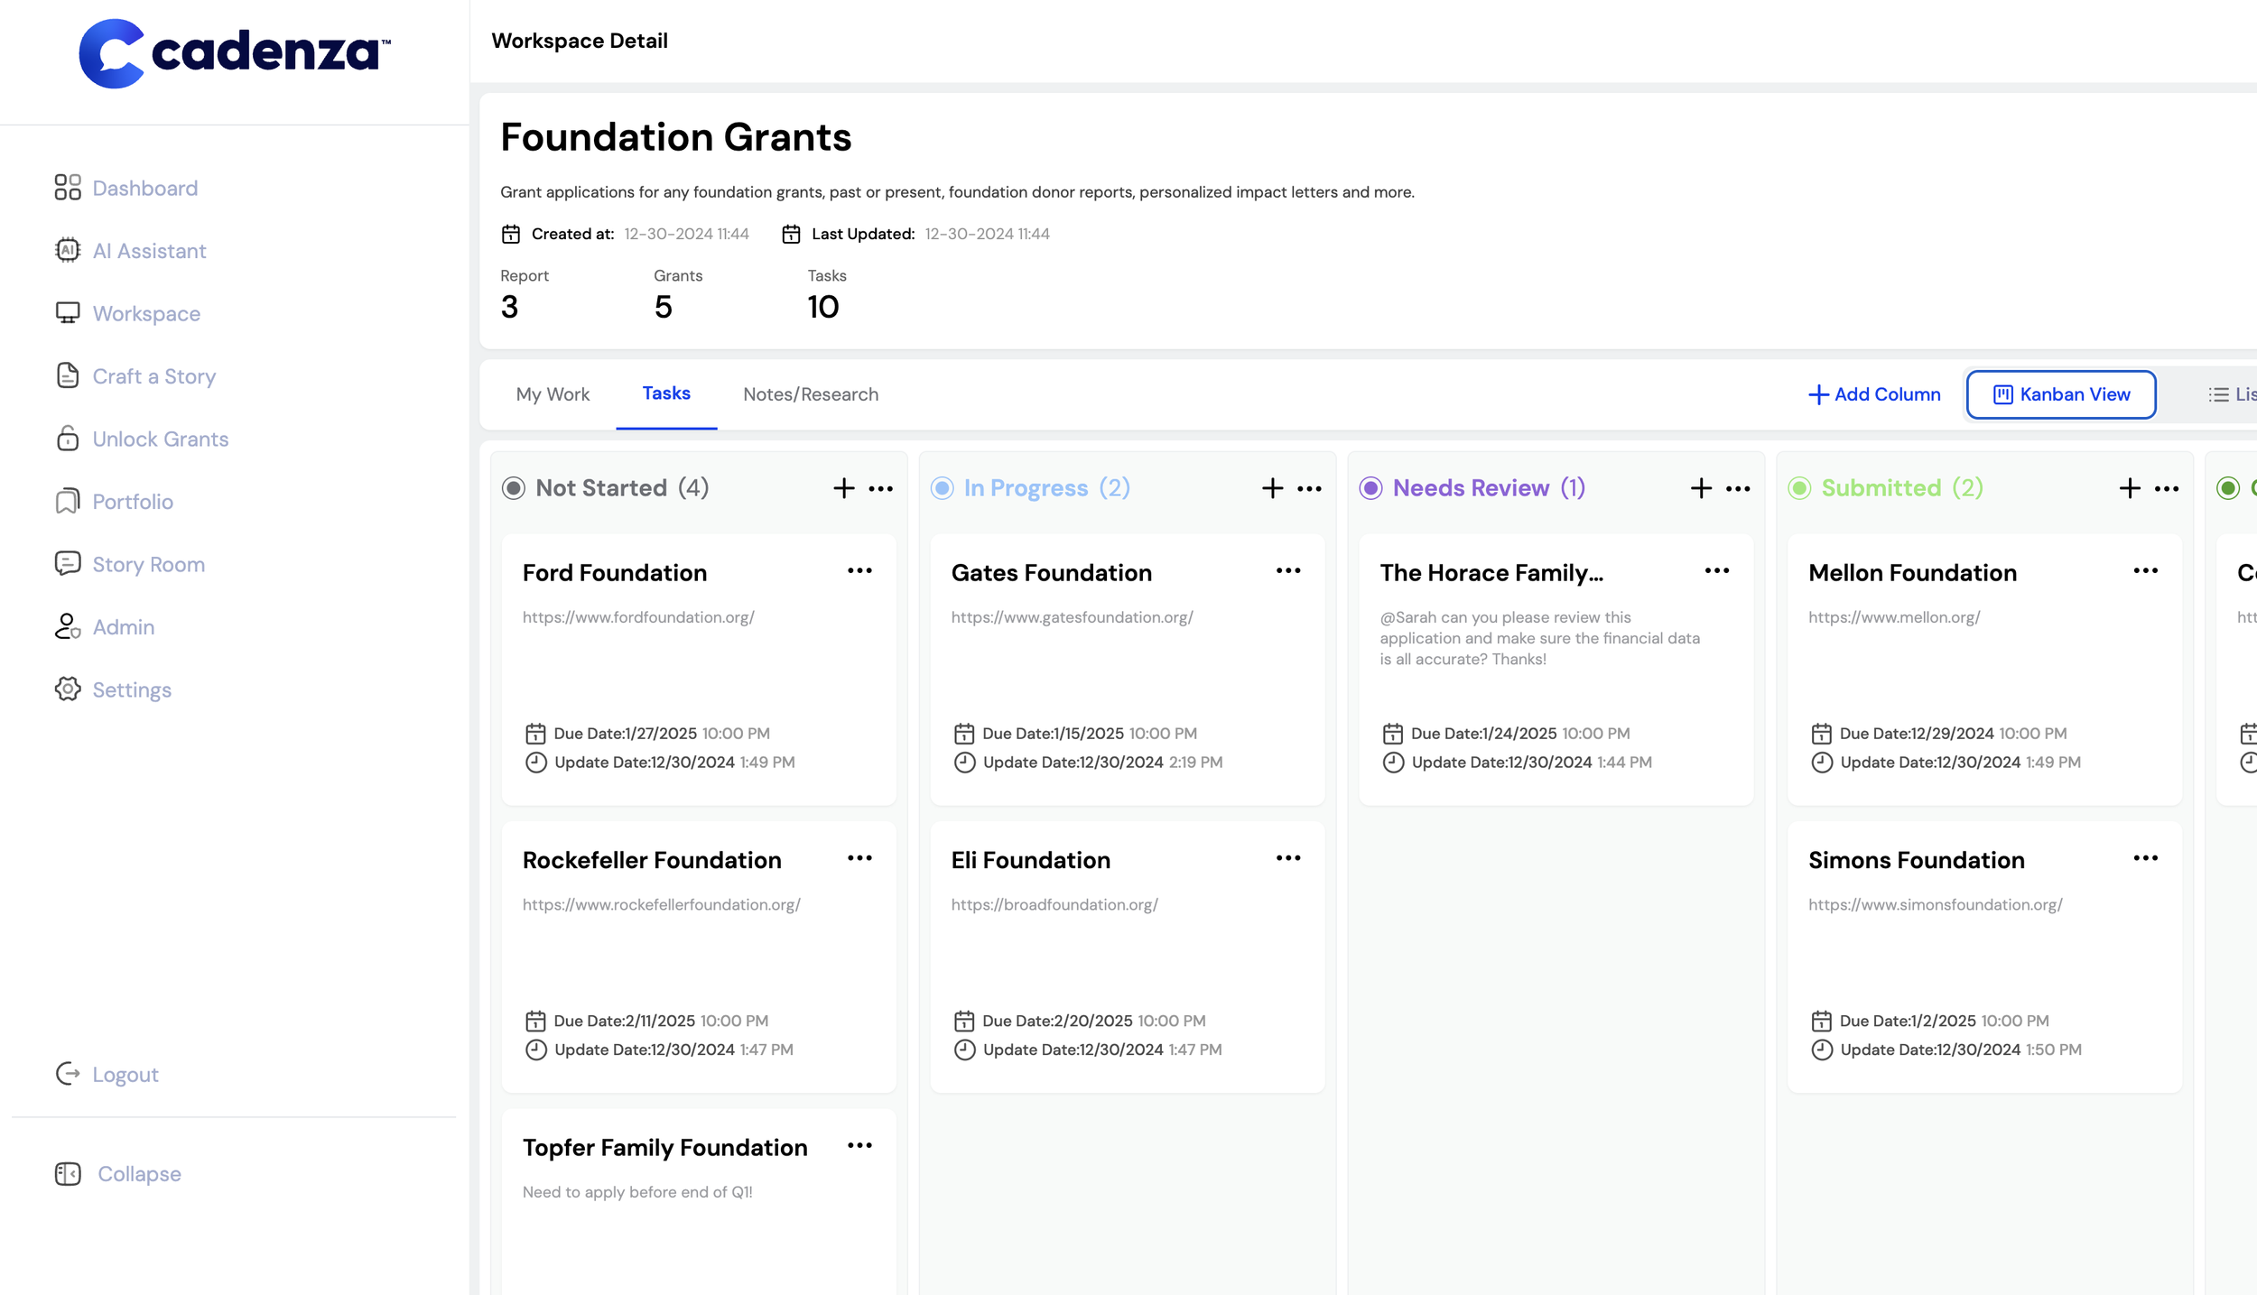Open Needs Review column options menu
The width and height of the screenshot is (2257, 1295).
pyautogui.click(x=1738, y=488)
